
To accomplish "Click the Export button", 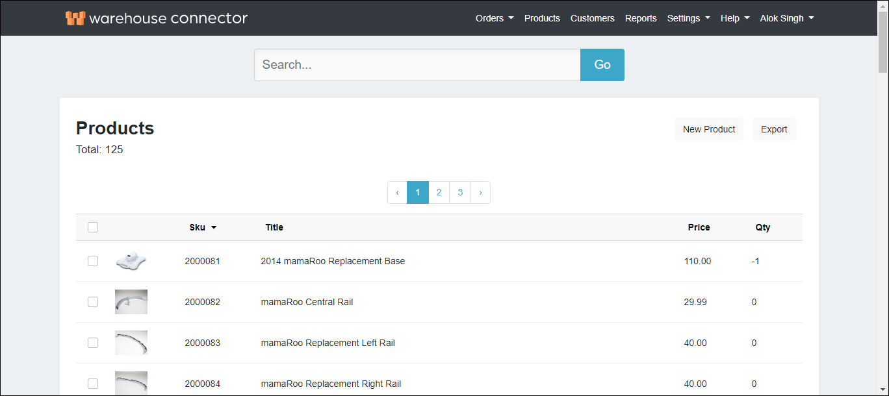I will tap(774, 129).
